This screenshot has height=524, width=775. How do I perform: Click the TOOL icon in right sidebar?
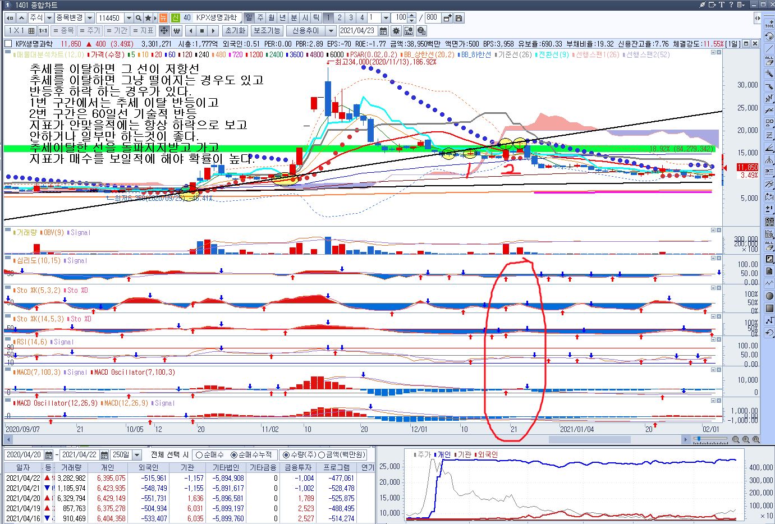coord(769,23)
